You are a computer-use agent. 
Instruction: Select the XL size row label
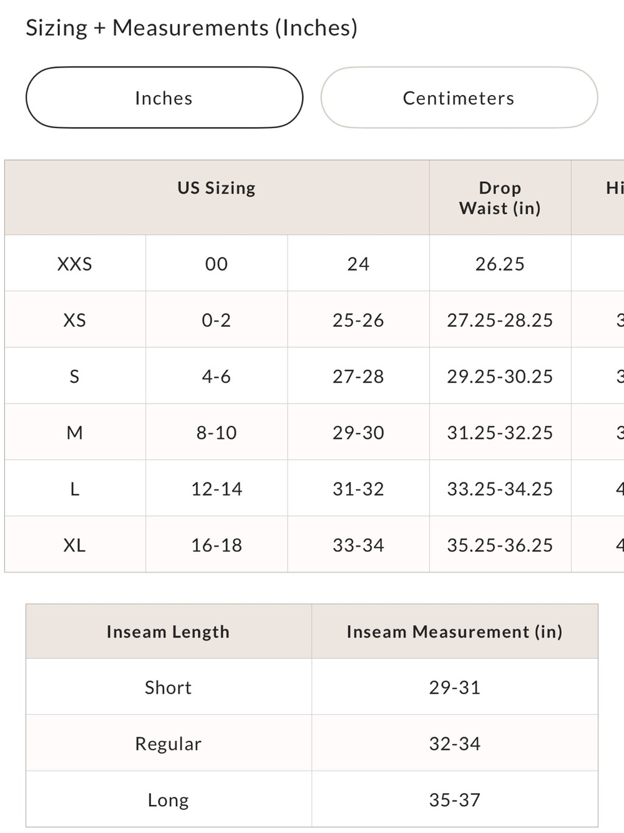pyautogui.click(x=75, y=545)
